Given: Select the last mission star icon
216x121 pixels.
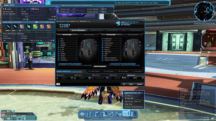Looking at the screenshot, I should pos(49,26).
